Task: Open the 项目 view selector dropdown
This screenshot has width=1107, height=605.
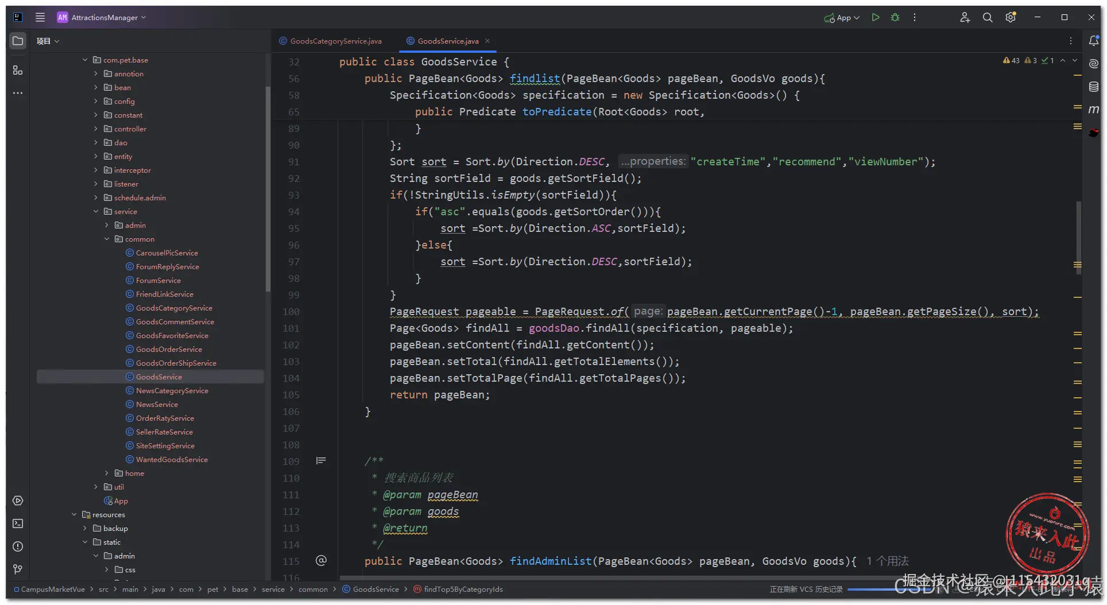Action: pyautogui.click(x=48, y=41)
